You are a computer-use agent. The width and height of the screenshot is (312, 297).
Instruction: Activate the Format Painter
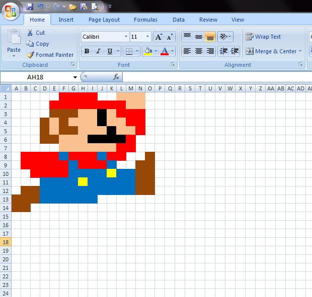pyautogui.click(x=50, y=55)
